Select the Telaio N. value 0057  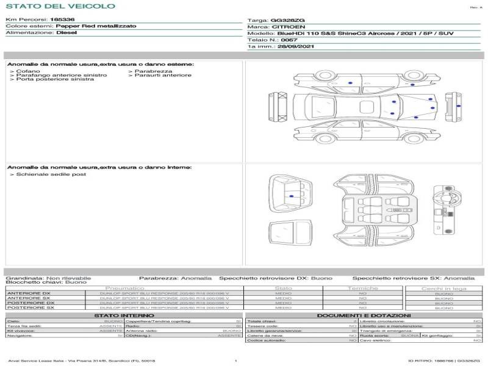click(x=289, y=40)
